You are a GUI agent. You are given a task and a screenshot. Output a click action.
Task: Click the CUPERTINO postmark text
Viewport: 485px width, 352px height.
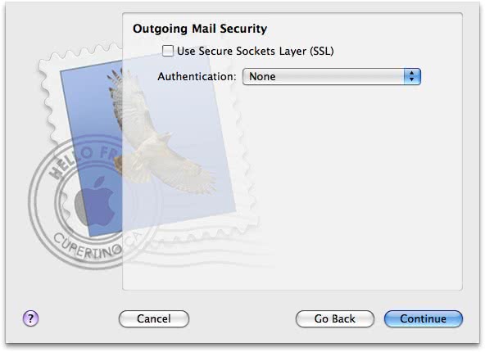(x=88, y=247)
